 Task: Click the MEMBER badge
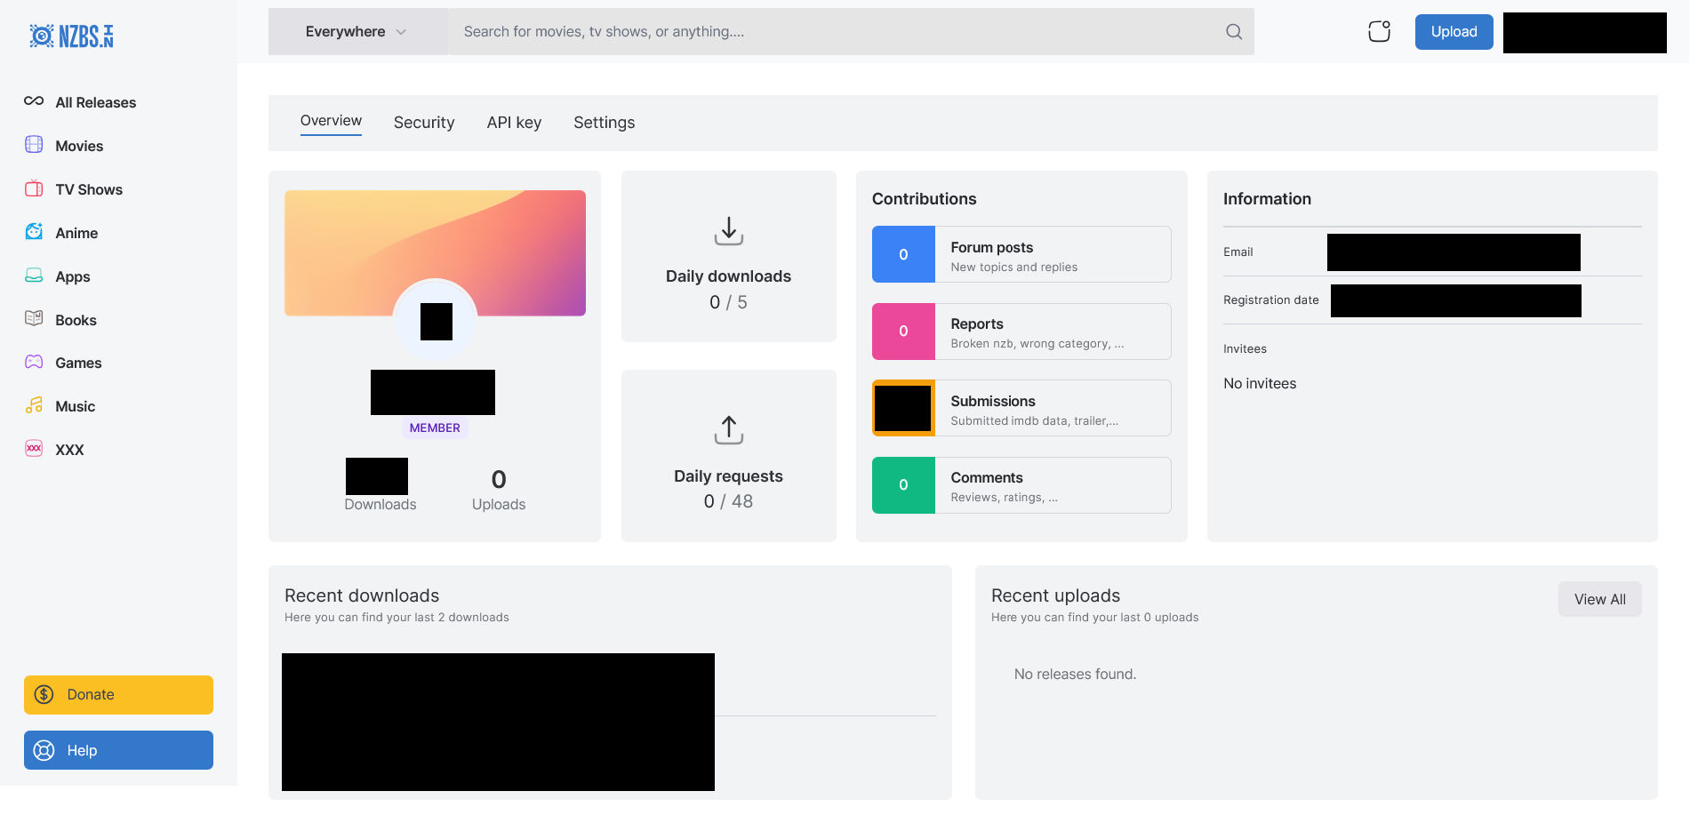[435, 427]
